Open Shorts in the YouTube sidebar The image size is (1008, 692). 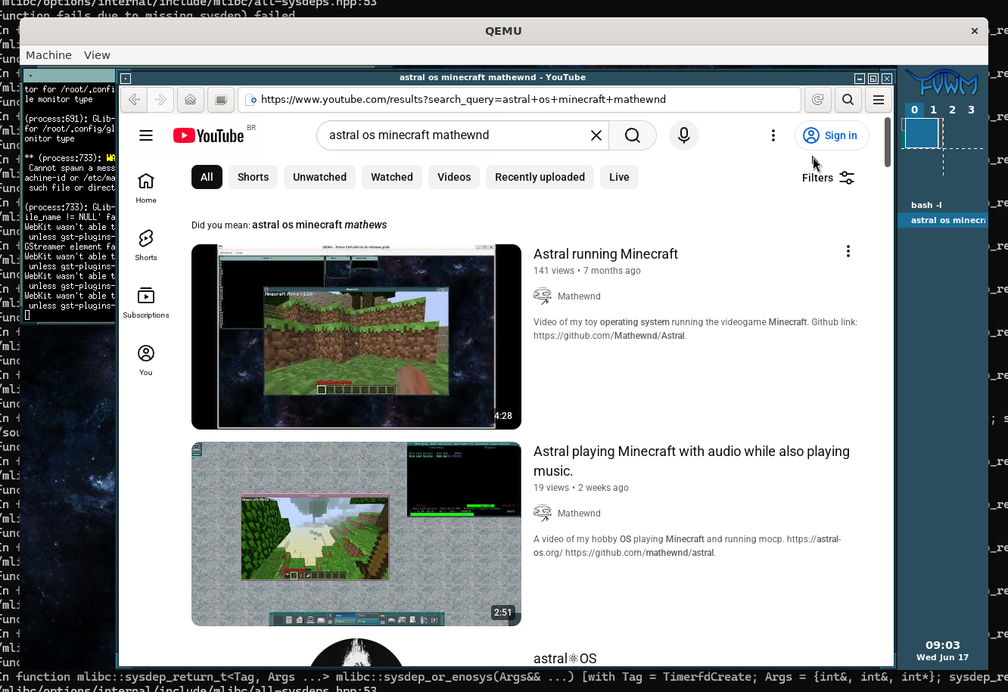pyautogui.click(x=146, y=246)
